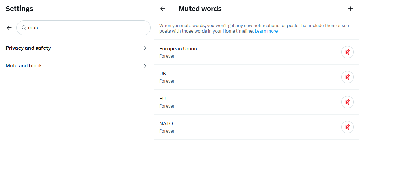This screenshot has width=405, height=174.
Task: Expand Mute and block chevron
Action: click(x=145, y=66)
